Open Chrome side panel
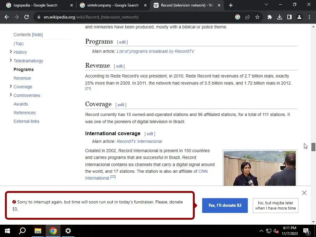 point(289,17)
